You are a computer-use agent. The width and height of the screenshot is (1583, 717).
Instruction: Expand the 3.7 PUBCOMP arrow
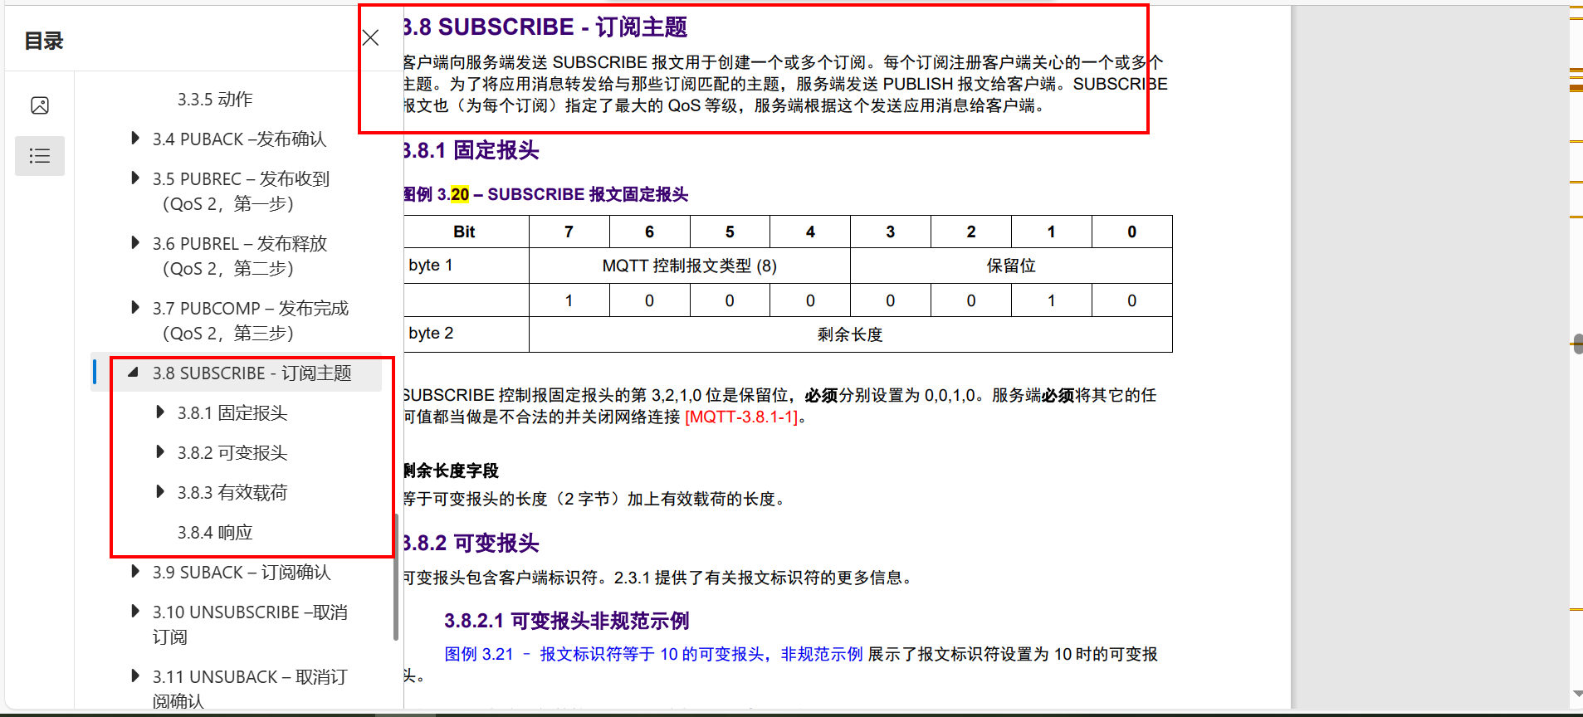[135, 308]
